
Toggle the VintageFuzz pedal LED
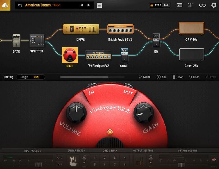[110, 132]
